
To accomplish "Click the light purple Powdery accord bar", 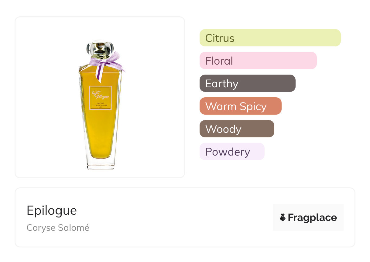I will (x=232, y=152).
